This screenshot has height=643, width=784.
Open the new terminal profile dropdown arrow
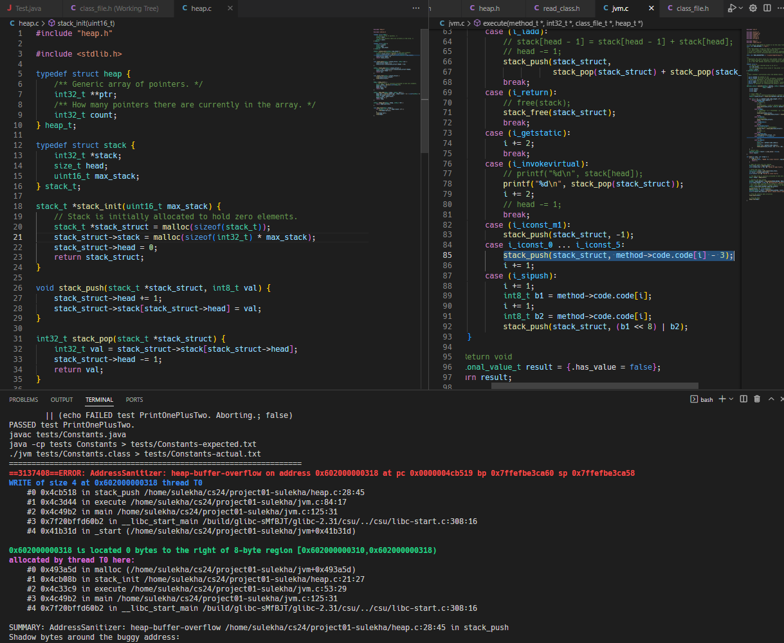click(x=731, y=399)
